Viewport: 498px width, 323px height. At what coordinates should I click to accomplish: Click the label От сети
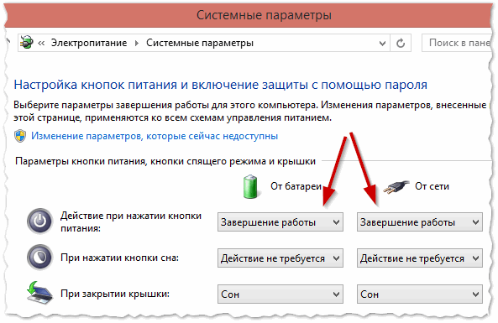coord(432,186)
